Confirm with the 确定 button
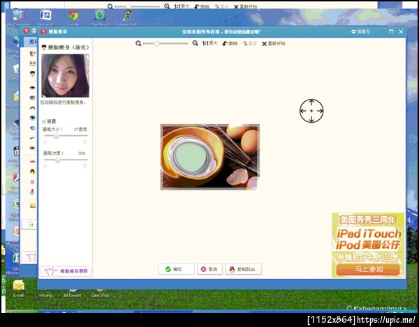 (x=176, y=269)
